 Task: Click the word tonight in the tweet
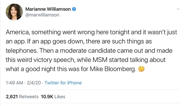pos(120,32)
